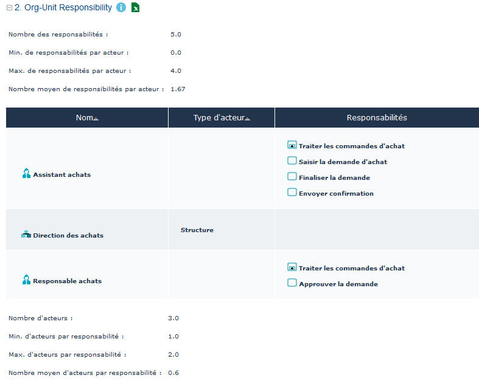This screenshot has width=479, height=381.
Task: Export the report with the Excel icon
Action: (x=136, y=8)
